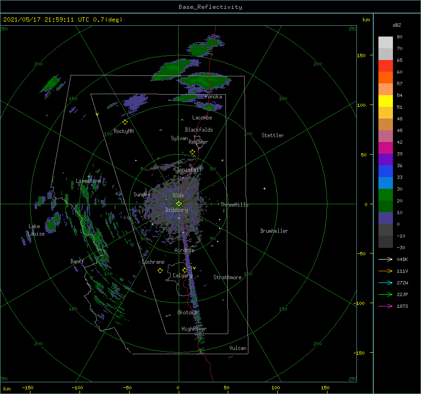Click the 57 value on dBZ scale
This screenshot has width=421, height=394.
point(399,83)
